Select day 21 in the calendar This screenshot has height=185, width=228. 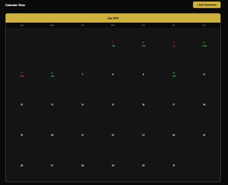pyautogui.click(x=82, y=135)
